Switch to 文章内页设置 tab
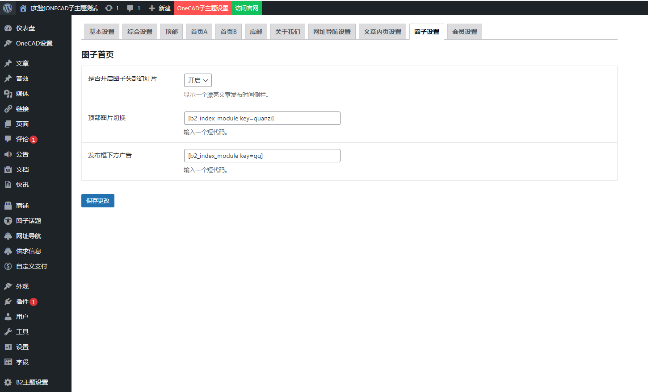This screenshot has height=392, width=648. pos(383,32)
